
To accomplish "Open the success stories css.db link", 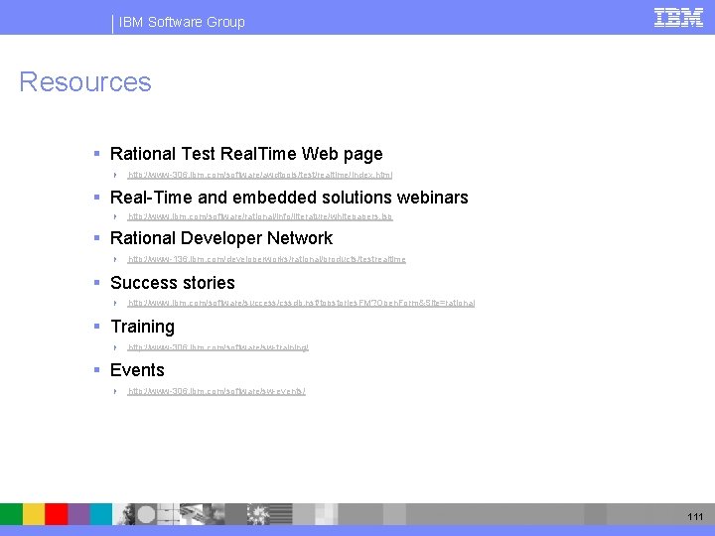I will coord(302,303).
